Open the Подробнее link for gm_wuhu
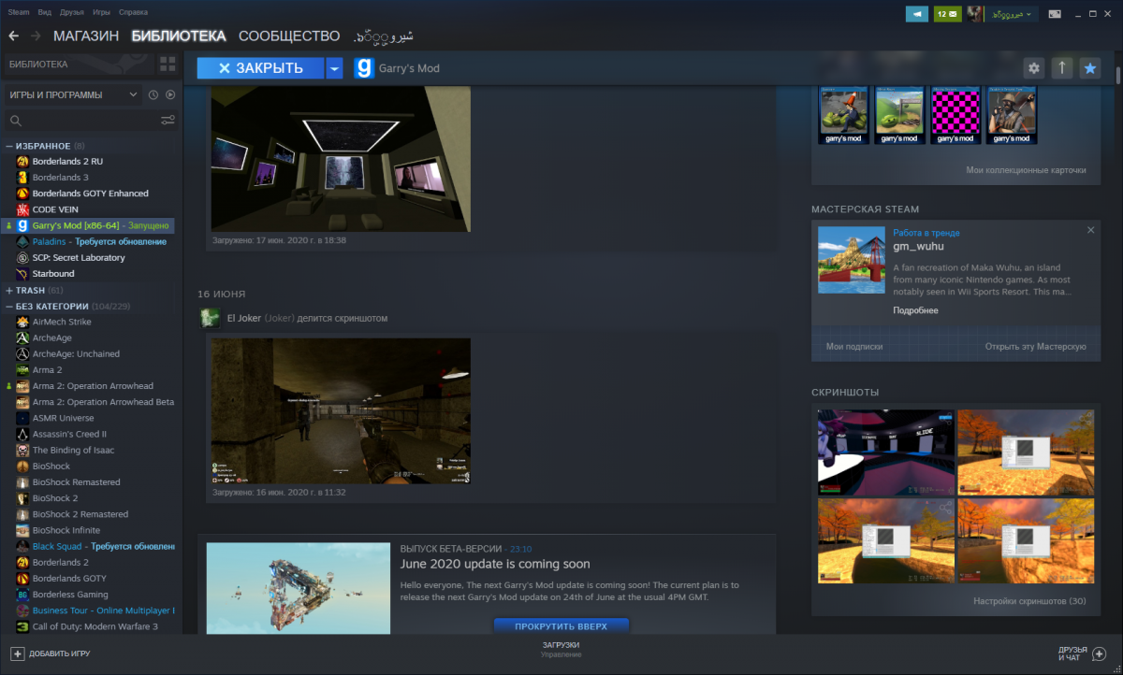 [x=915, y=310]
